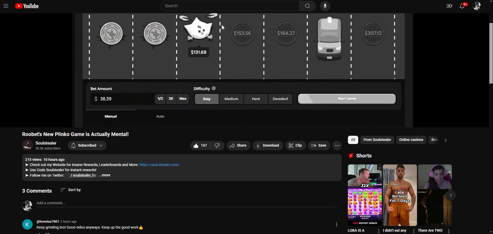Open the Subscribed notification dropdown

click(87, 145)
